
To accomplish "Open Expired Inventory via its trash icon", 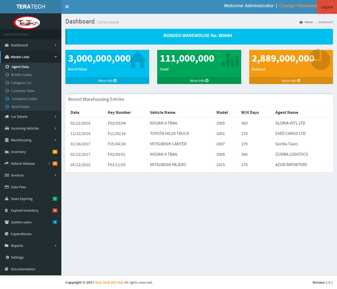I will pos(7,210).
